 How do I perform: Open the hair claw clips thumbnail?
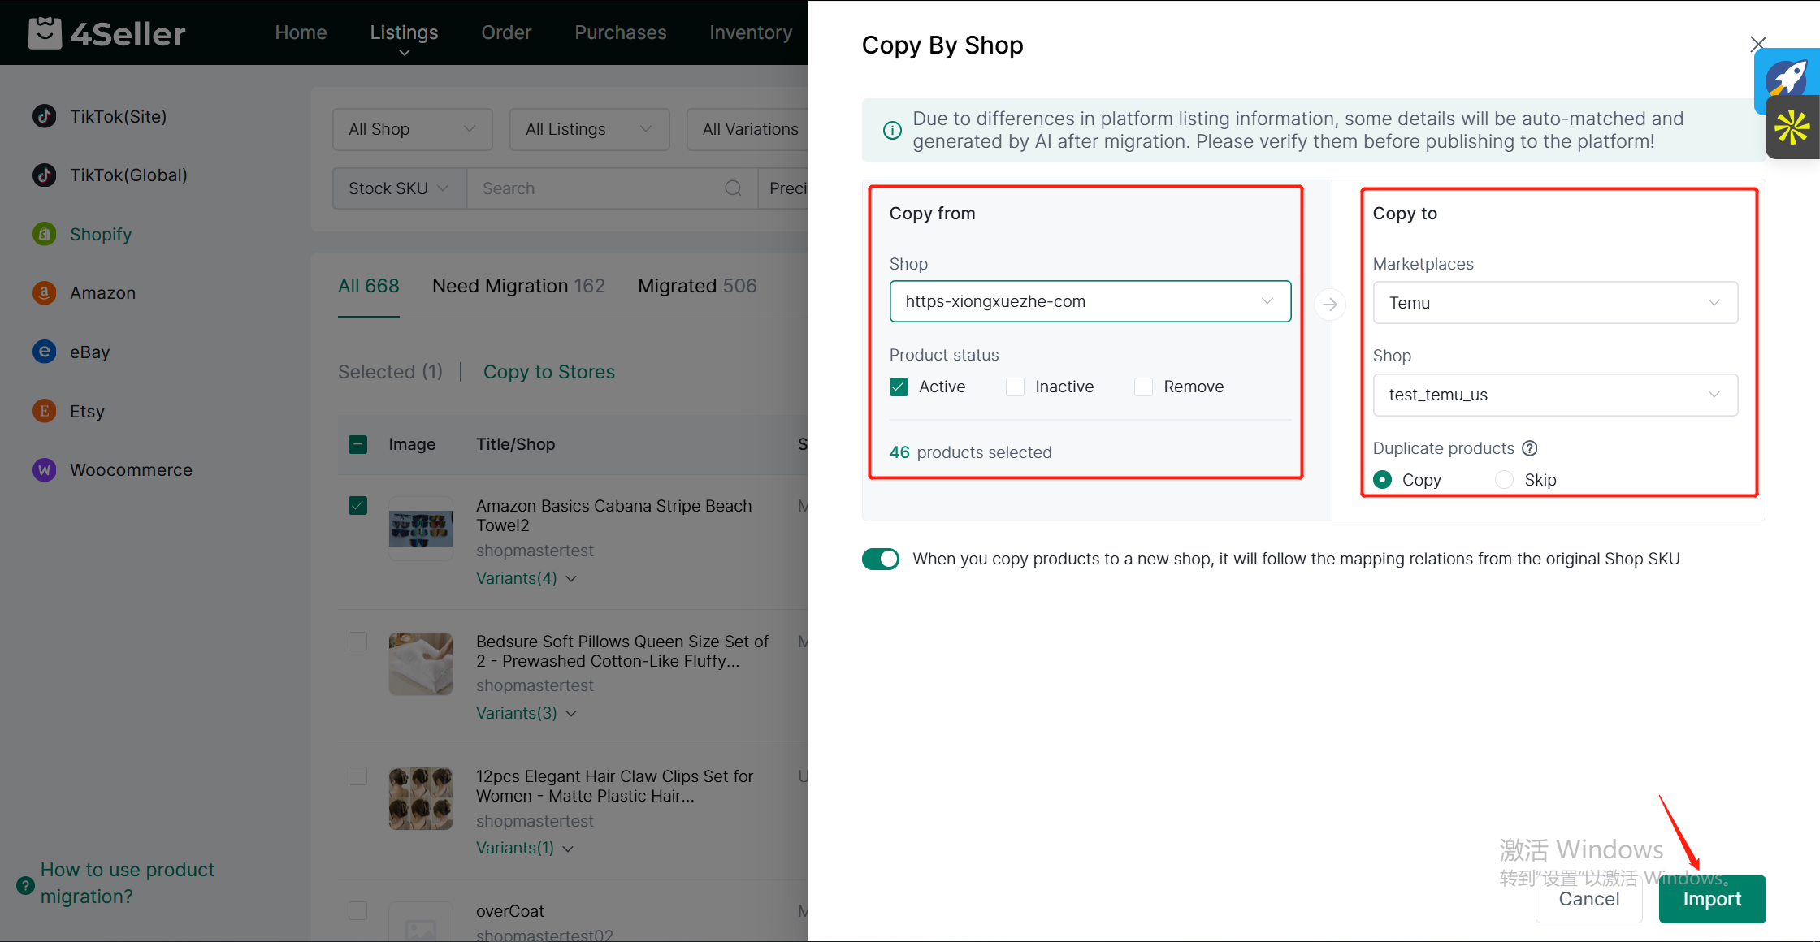(x=421, y=798)
